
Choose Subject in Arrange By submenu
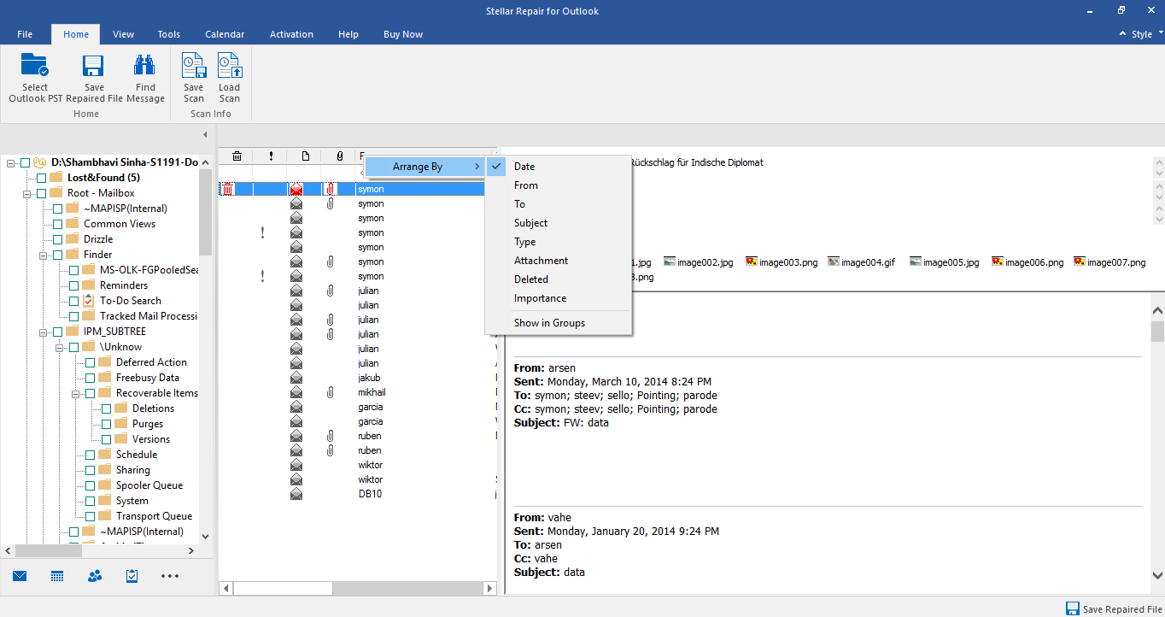click(x=530, y=223)
